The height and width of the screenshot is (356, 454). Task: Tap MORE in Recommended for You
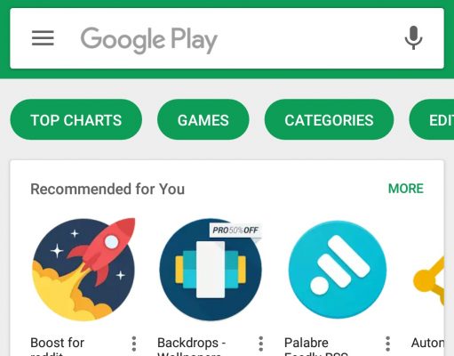[406, 189]
